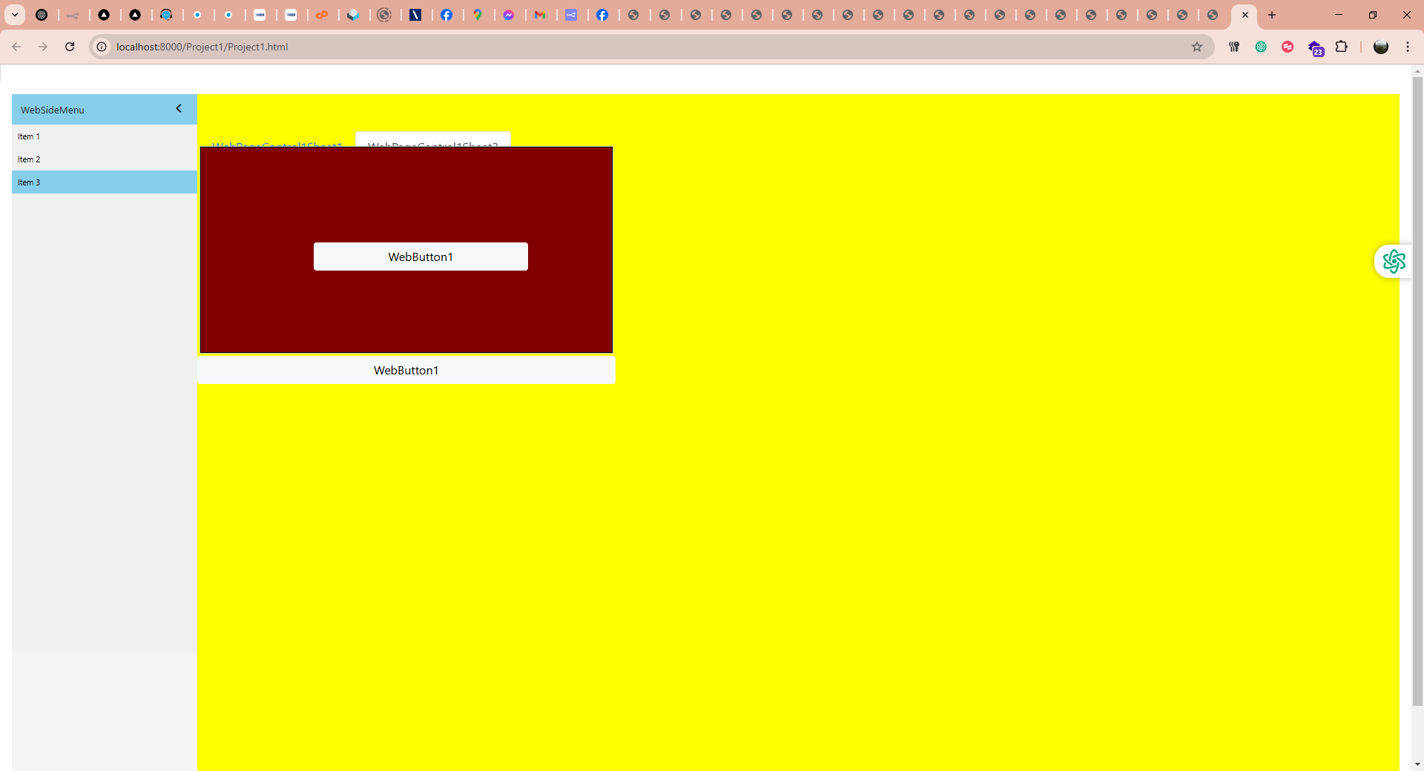
Task: Collapse the WebSideMenu with the chevron
Action: 179,108
